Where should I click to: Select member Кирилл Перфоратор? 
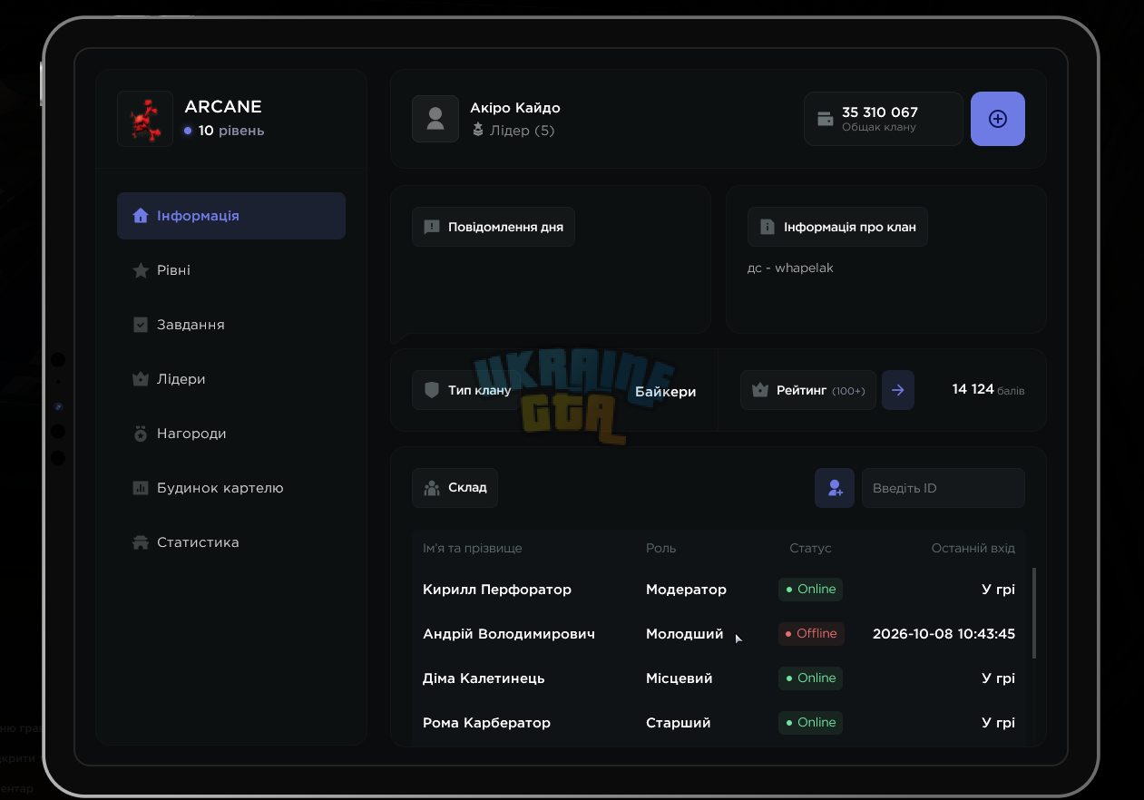tap(497, 590)
